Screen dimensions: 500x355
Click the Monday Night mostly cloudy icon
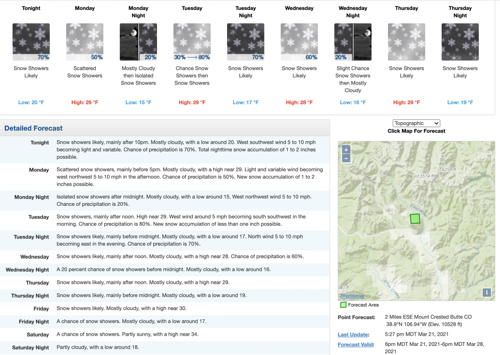[x=138, y=42]
